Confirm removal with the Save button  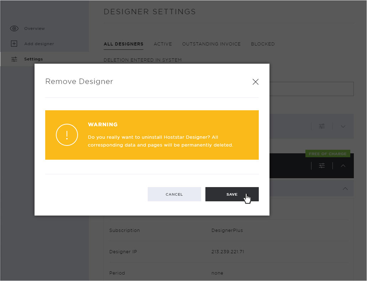(232, 194)
